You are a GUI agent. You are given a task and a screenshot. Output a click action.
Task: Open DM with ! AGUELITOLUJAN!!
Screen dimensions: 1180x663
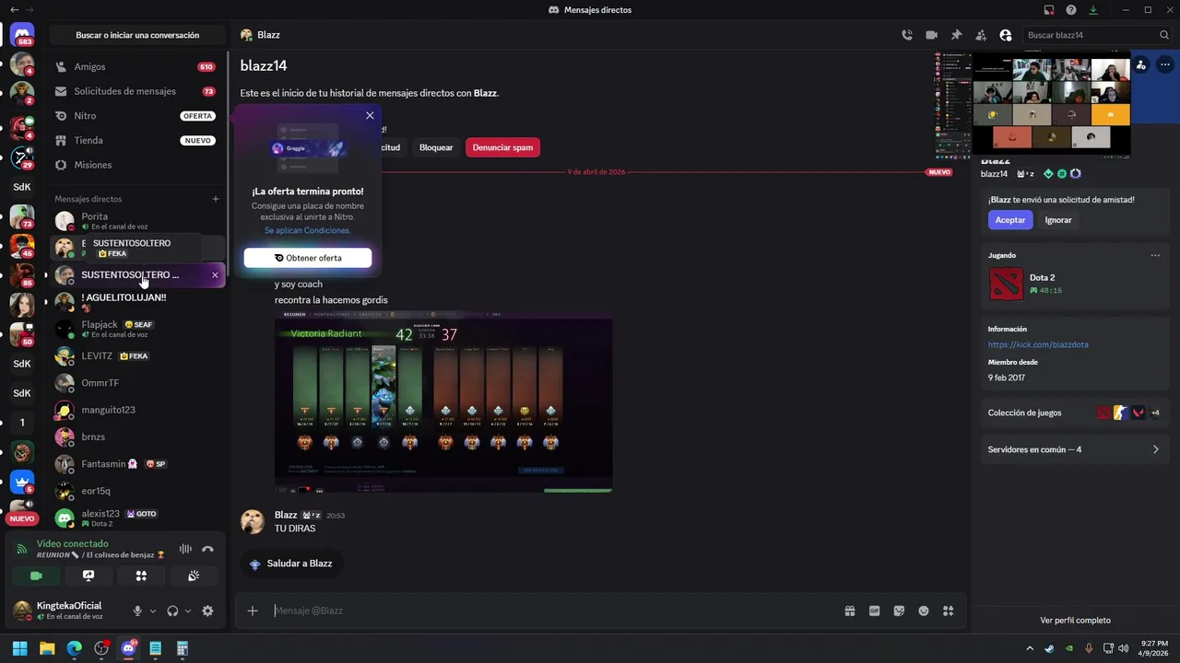pyautogui.click(x=135, y=301)
